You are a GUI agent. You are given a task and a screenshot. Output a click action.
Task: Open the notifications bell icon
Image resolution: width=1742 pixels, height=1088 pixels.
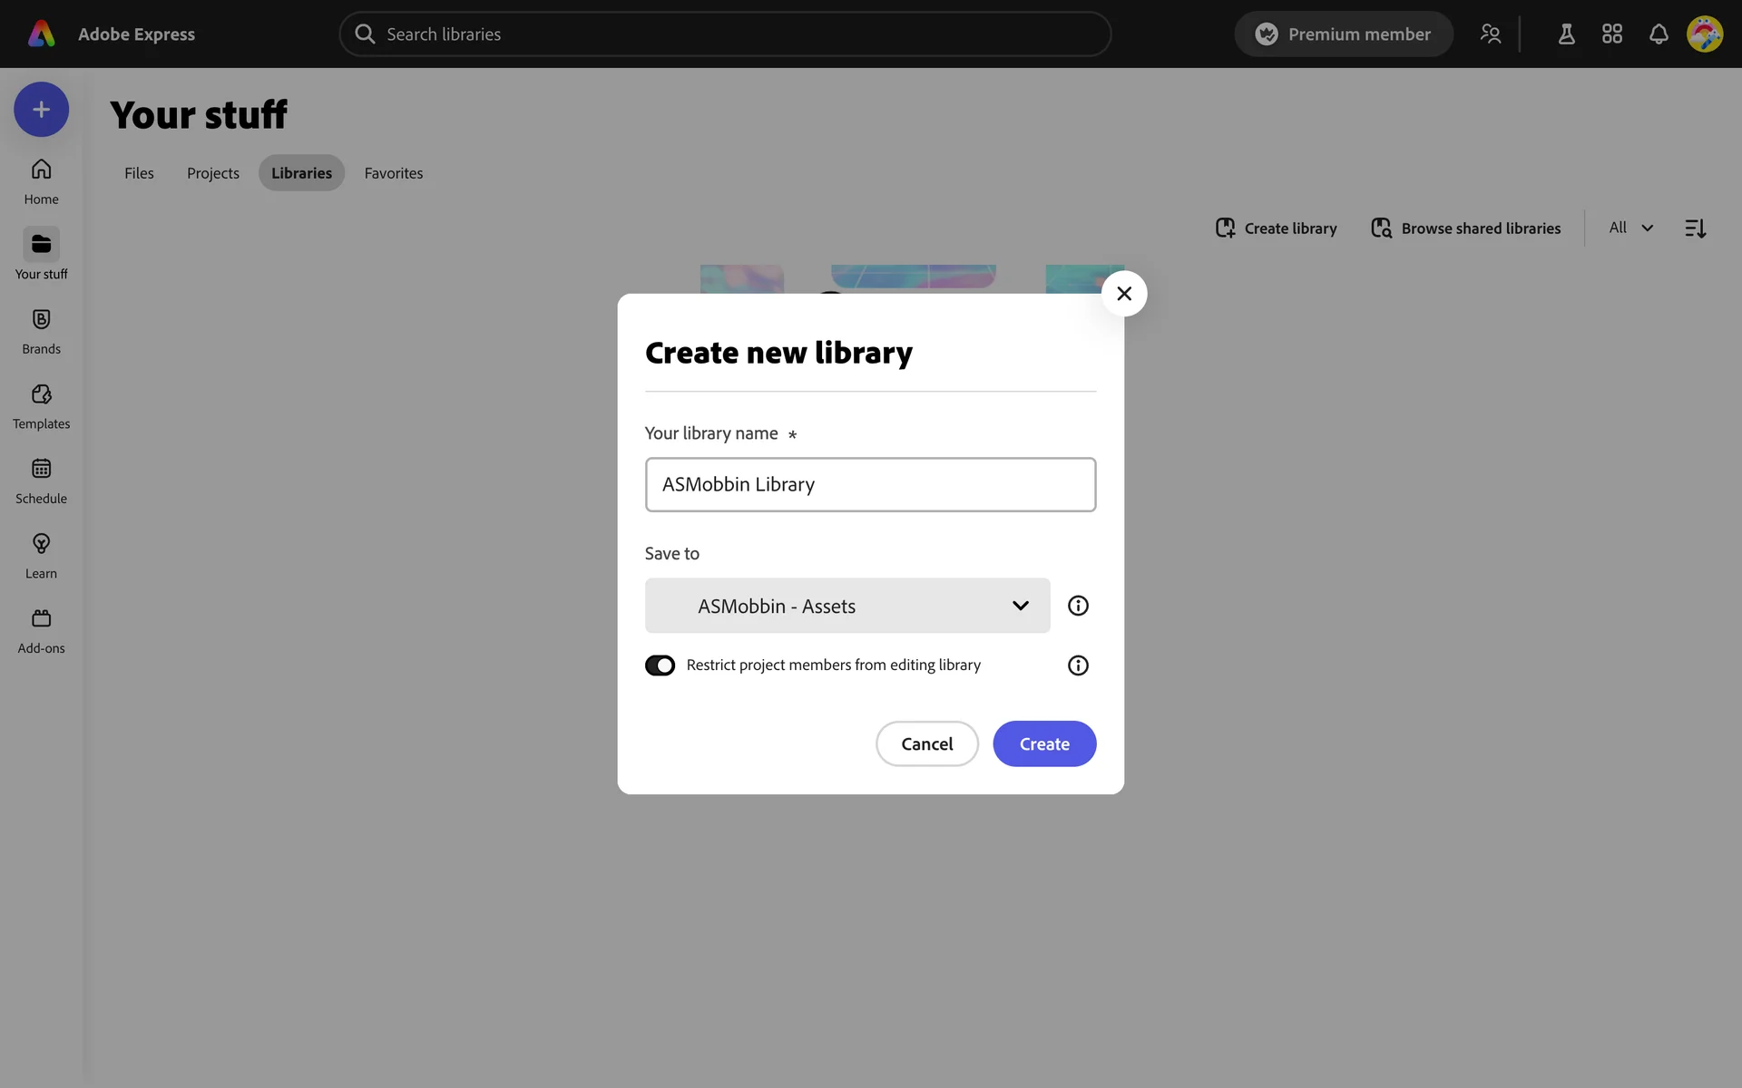1659,34
